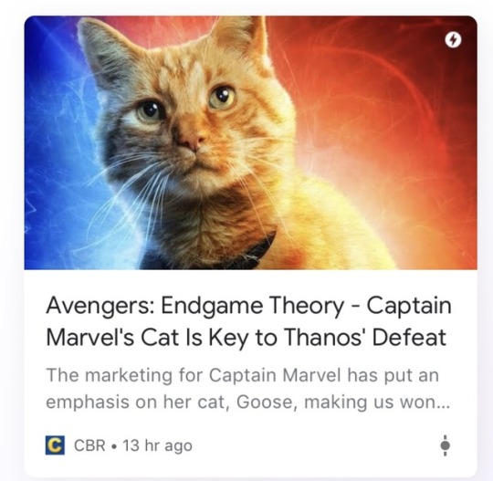The height and width of the screenshot is (481, 493).
Task: Click the cat's eye on the orange side
Action: pos(222,97)
